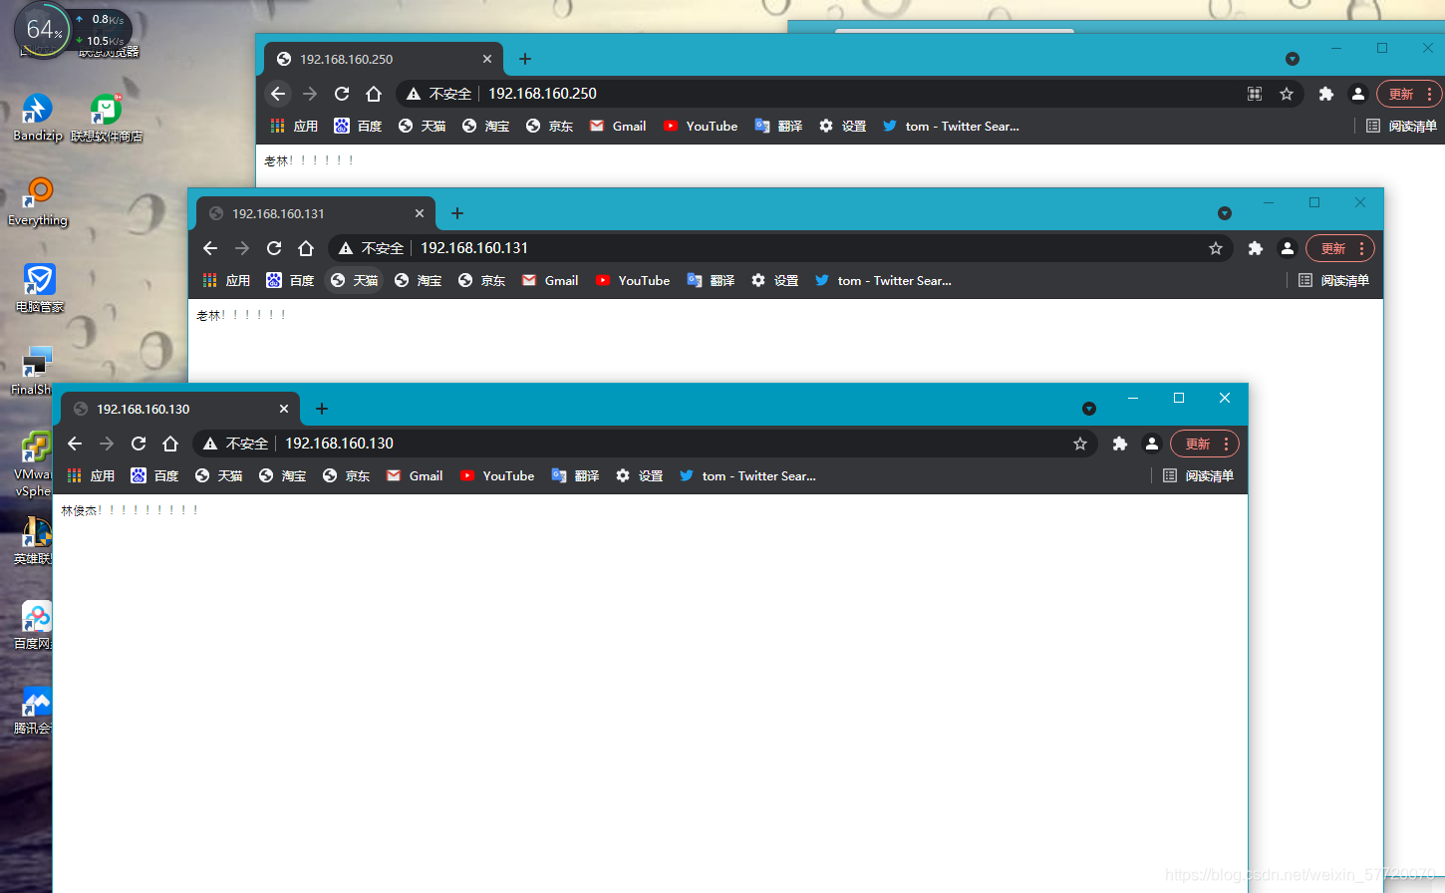Open 设置 bookmark in 192.168.160.130 window
This screenshot has width=1445, height=893.
click(639, 476)
